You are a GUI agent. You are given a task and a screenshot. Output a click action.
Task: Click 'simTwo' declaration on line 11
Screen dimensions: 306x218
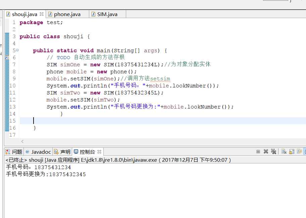point(70,92)
